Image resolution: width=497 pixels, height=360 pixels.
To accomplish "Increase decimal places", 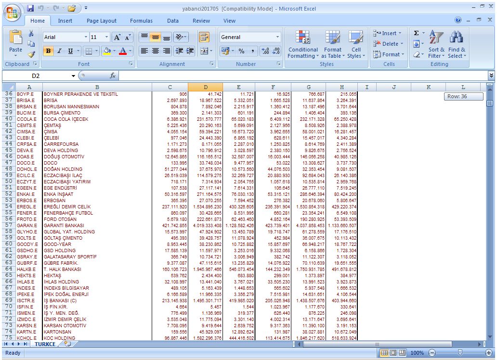I will (x=265, y=51).
